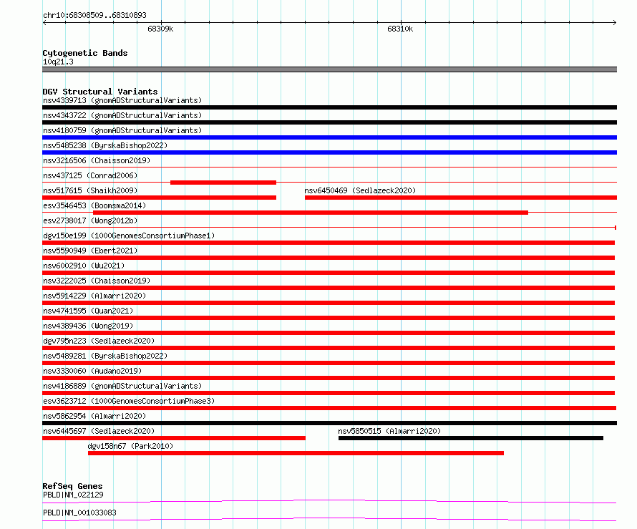This screenshot has height=529, width=637.
Task: Click the 68309k ruler marker
Action: pos(160,29)
